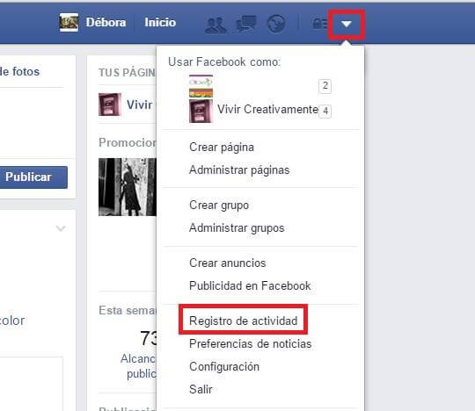Open Administrar grupos menu item
475x411 pixels.
tap(237, 227)
